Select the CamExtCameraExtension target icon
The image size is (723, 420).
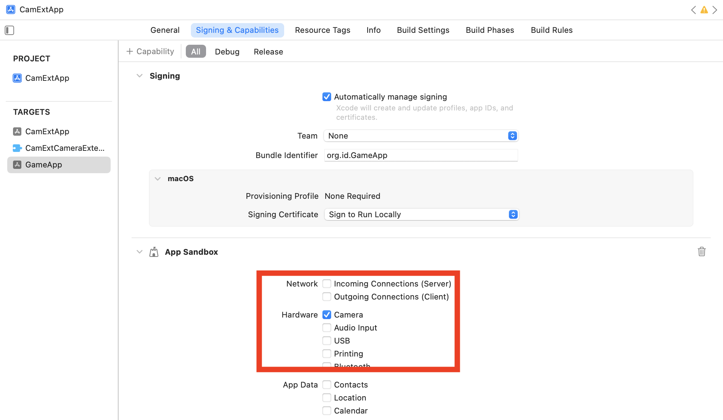pos(17,148)
